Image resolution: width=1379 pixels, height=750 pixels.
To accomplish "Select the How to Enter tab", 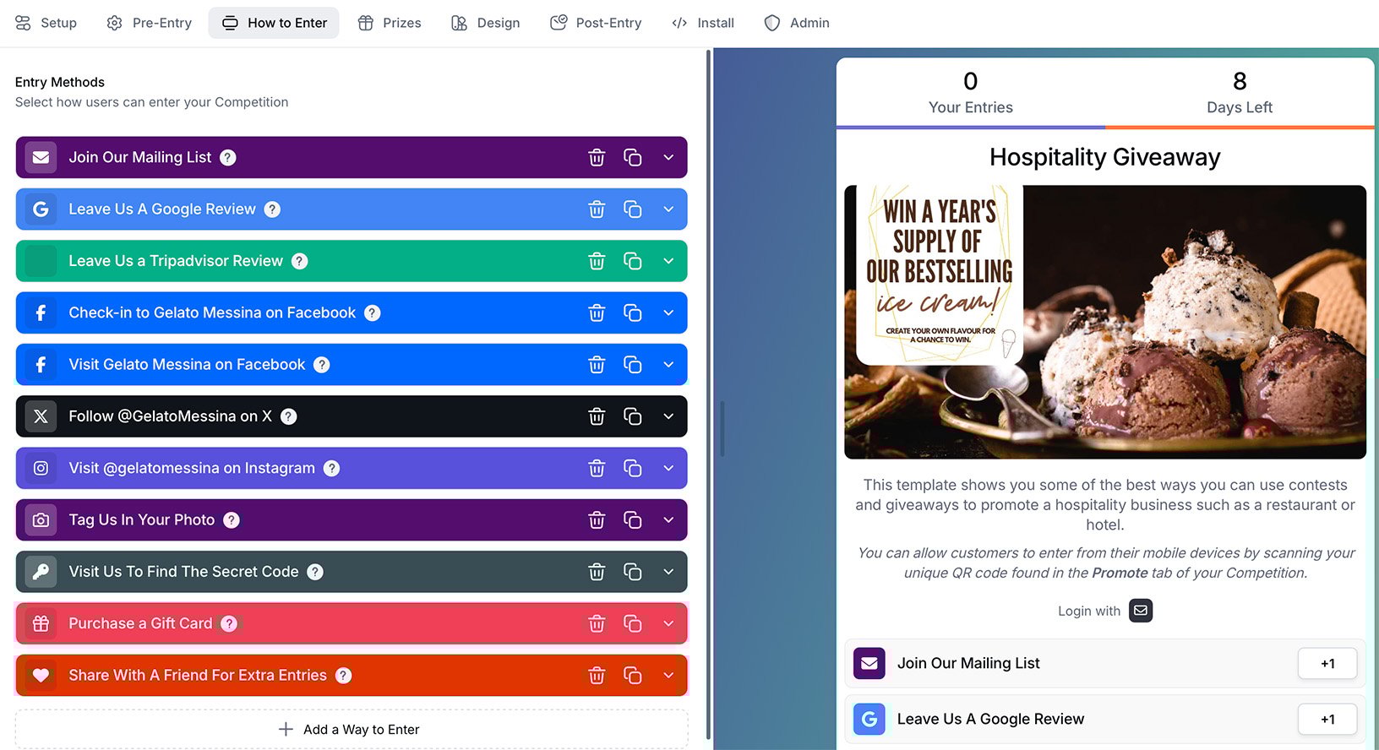I will pyautogui.click(x=274, y=23).
